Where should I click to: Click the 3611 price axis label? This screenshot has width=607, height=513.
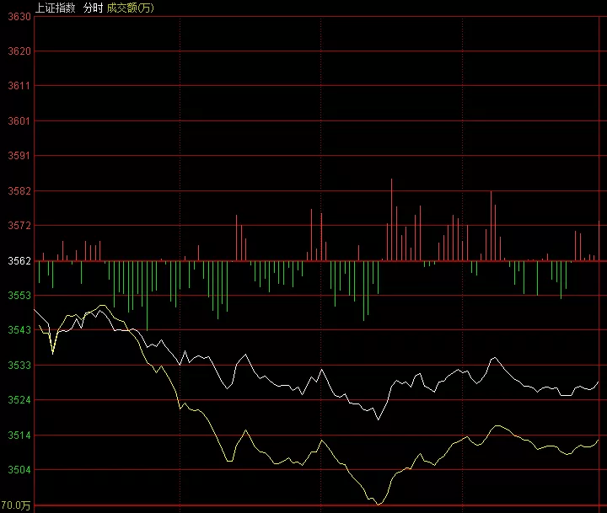click(19, 86)
